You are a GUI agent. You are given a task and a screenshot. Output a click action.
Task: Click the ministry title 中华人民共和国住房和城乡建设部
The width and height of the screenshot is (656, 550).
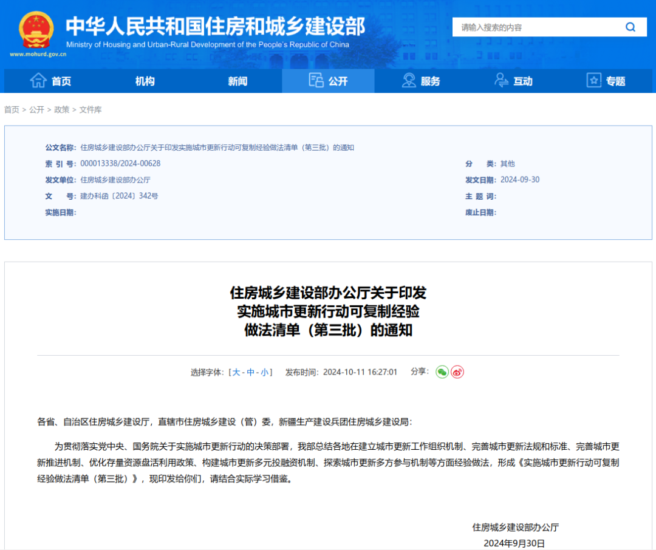click(216, 26)
